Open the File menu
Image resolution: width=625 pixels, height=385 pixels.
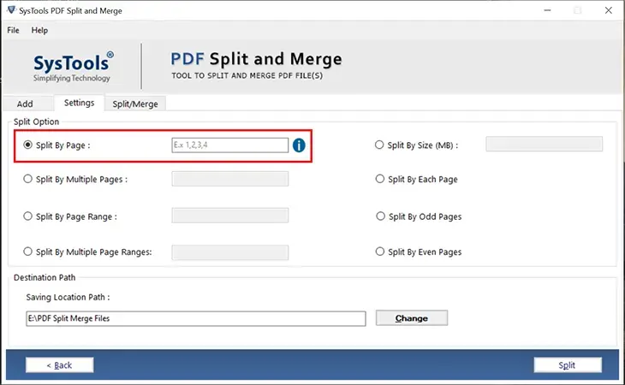pos(13,30)
